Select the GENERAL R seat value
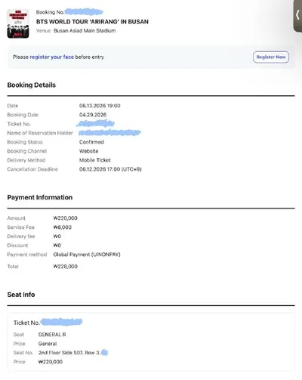The height and width of the screenshot is (380, 302). point(52,335)
